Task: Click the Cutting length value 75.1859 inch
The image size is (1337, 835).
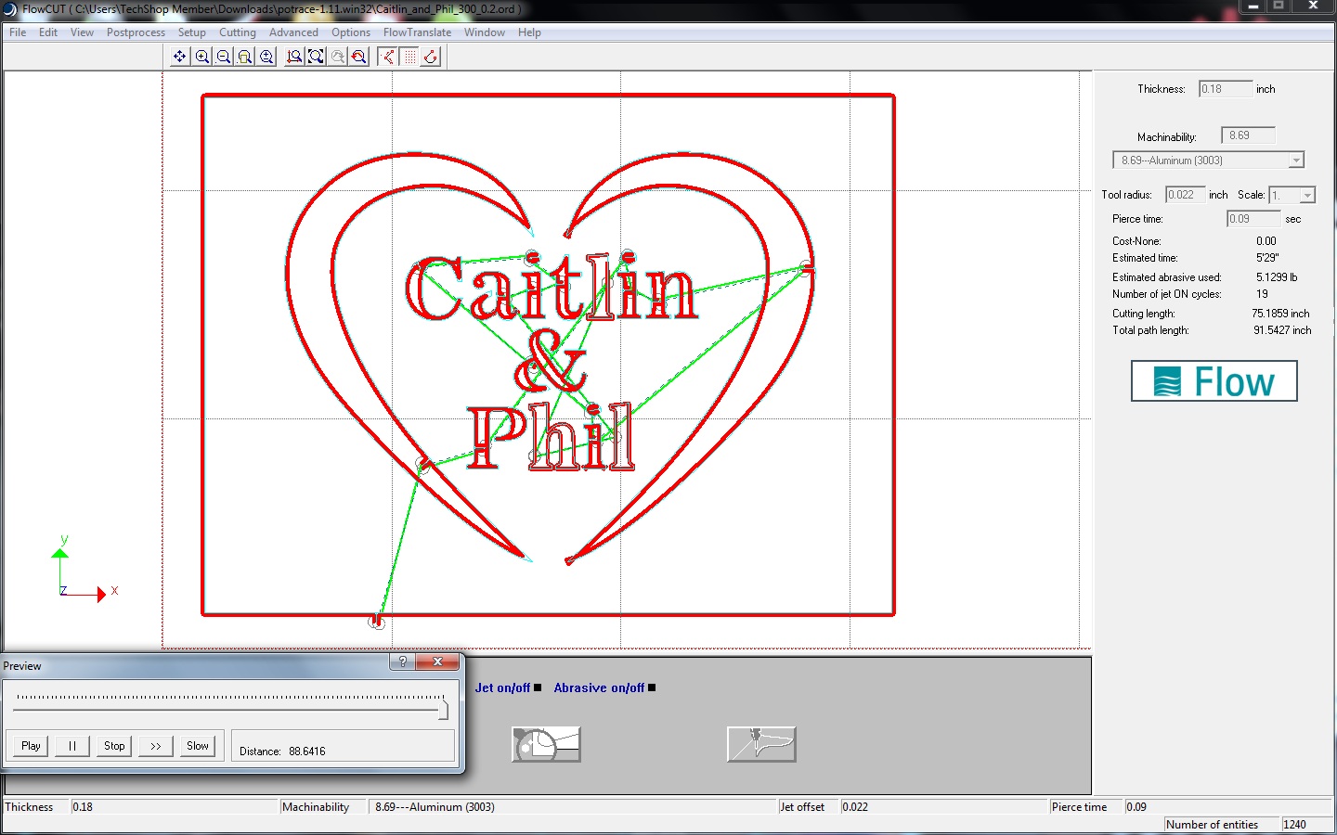Action: (1280, 314)
